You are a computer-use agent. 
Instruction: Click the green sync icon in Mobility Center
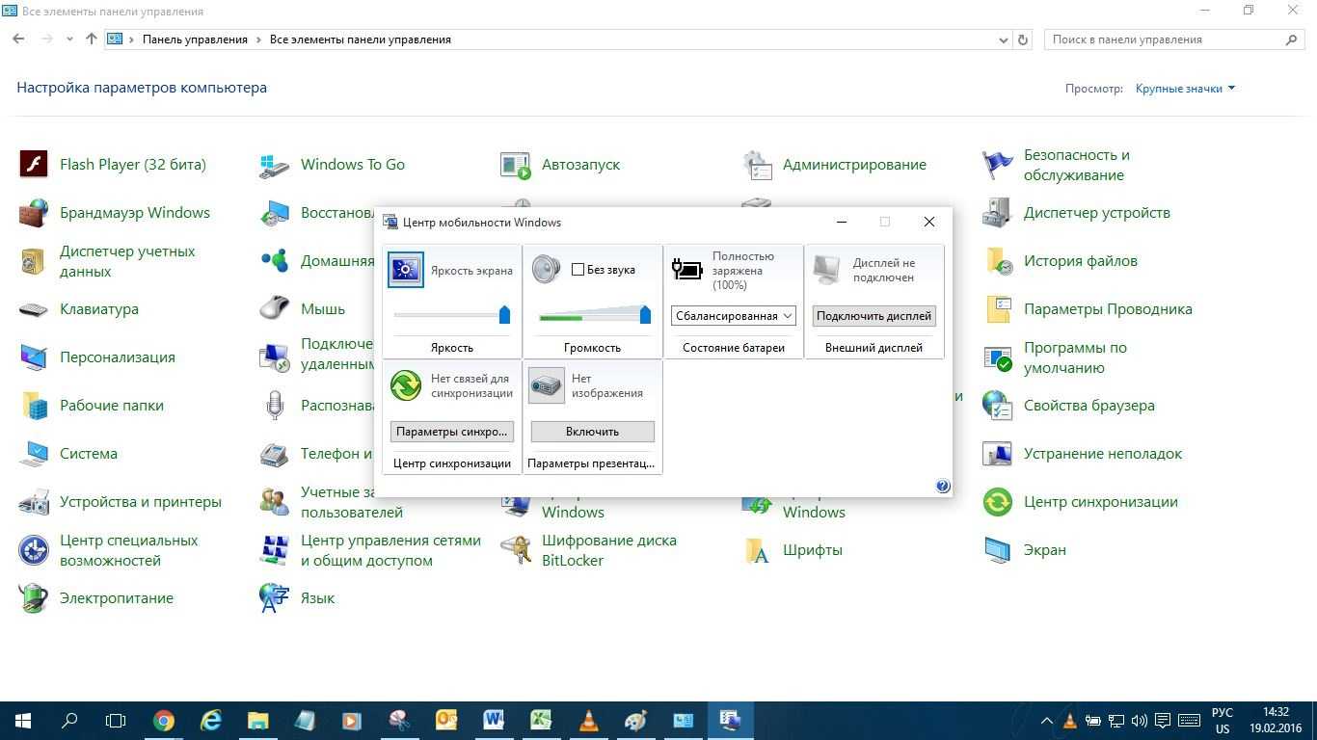pyautogui.click(x=406, y=385)
